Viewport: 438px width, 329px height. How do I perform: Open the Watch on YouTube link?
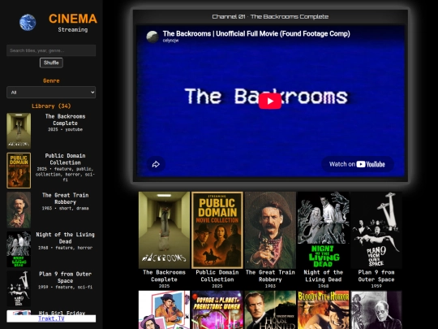coord(357,164)
